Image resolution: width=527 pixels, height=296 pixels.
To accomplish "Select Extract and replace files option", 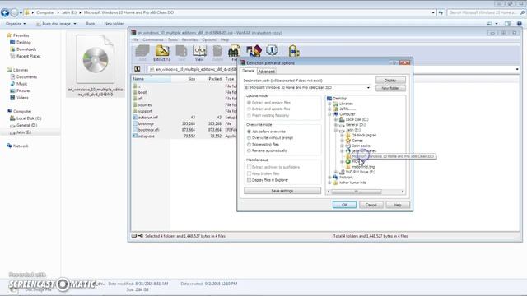I will coord(249,103).
